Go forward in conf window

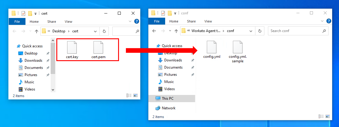pyautogui.click(x=163, y=31)
